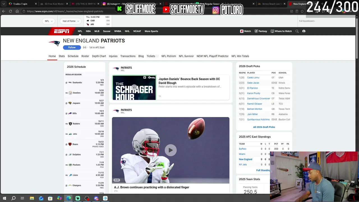Image resolution: width=359 pixels, height=202 pixels.
Task: Open draft pick Gabe Jacas's player link
Action: point(253,83)
